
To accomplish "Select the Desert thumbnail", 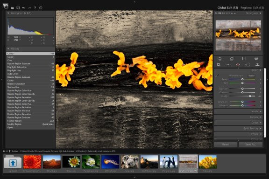I will tap(52, 162).
